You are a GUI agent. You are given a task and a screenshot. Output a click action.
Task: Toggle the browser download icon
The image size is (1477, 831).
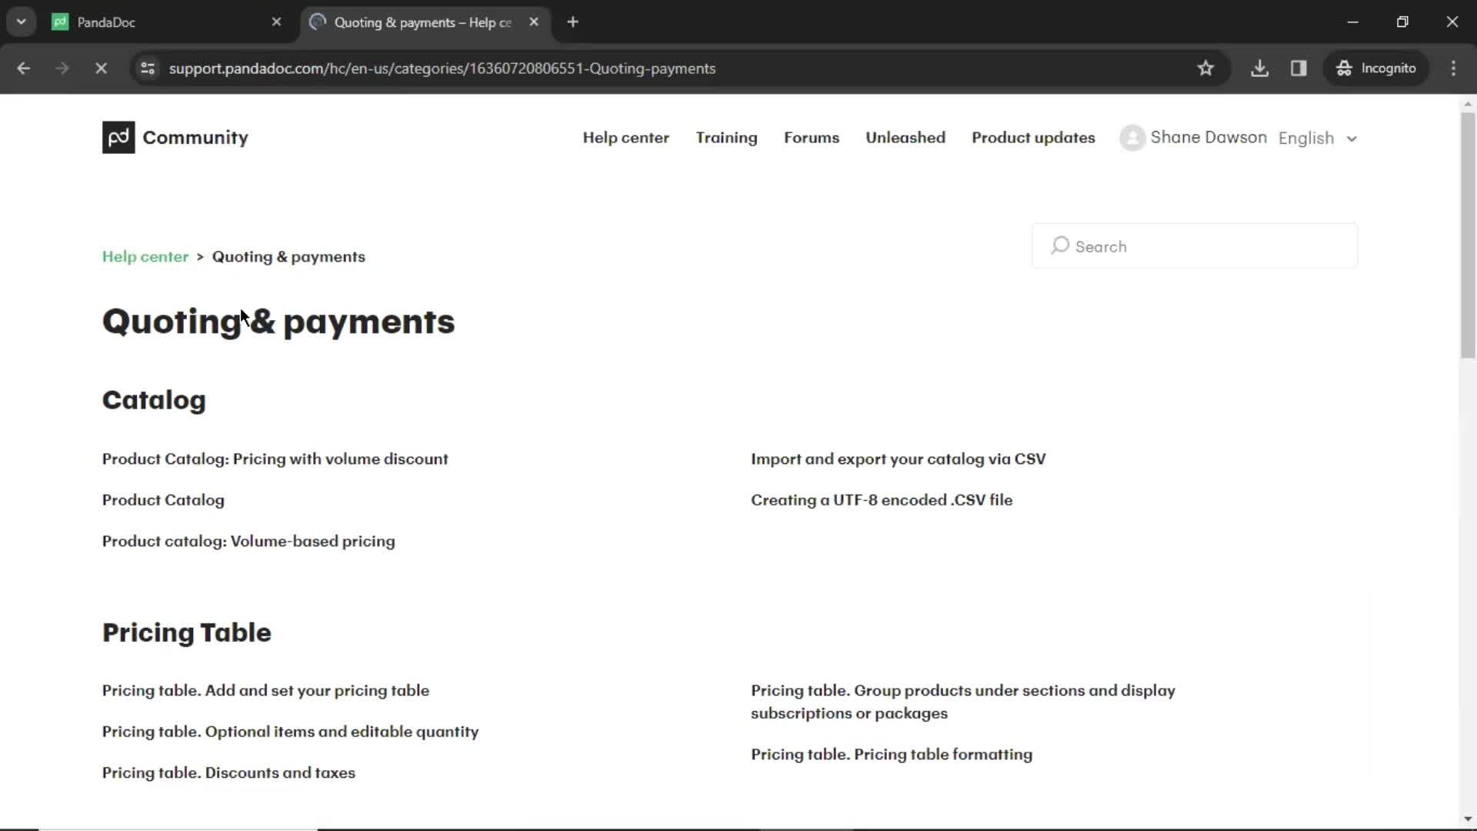[1260, 68]
